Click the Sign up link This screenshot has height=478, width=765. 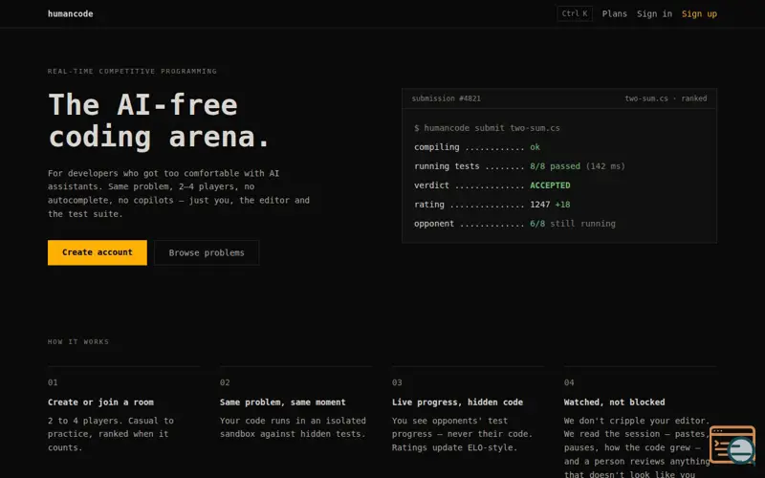point(699,13)
